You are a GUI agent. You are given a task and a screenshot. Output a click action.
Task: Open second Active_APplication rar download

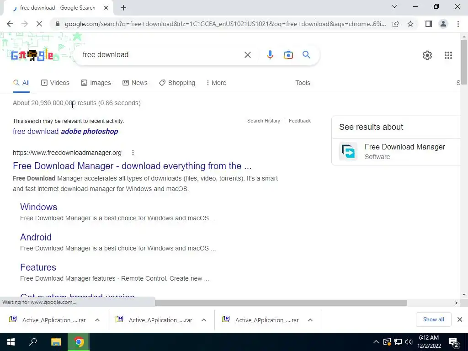(x=154, y=320)
